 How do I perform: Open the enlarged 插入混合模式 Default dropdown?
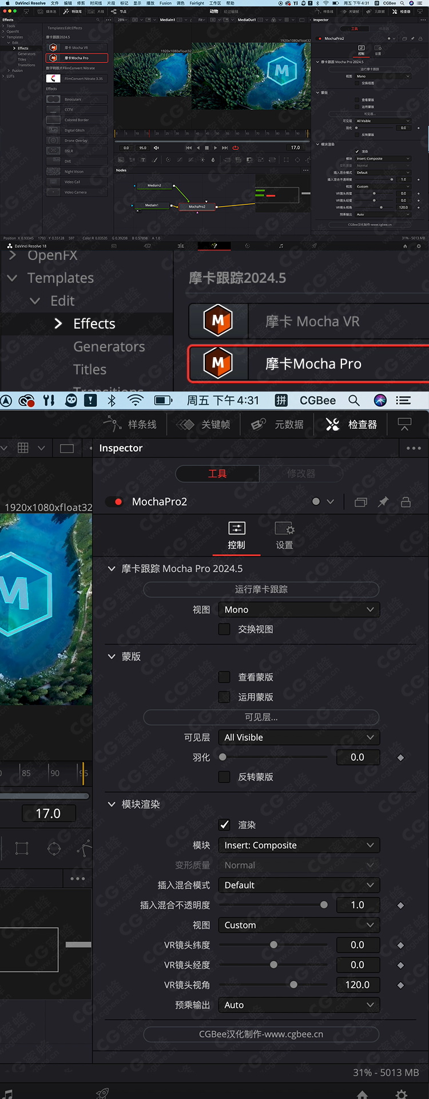tap(299, 885)
